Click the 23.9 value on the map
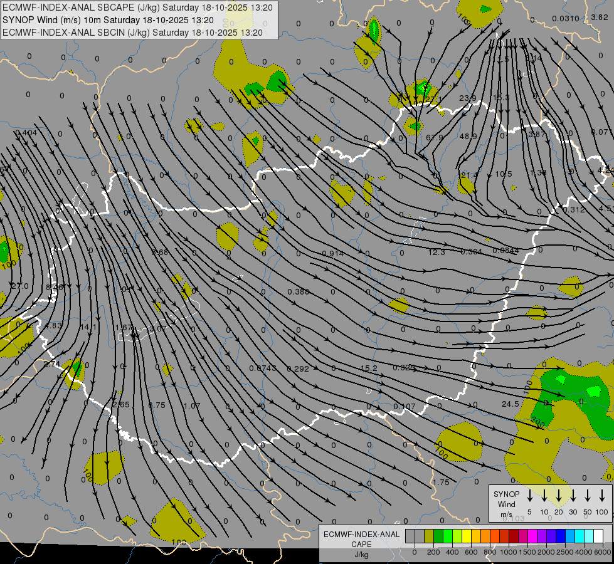Screen dimensions: 614x564 coord(467,98)
